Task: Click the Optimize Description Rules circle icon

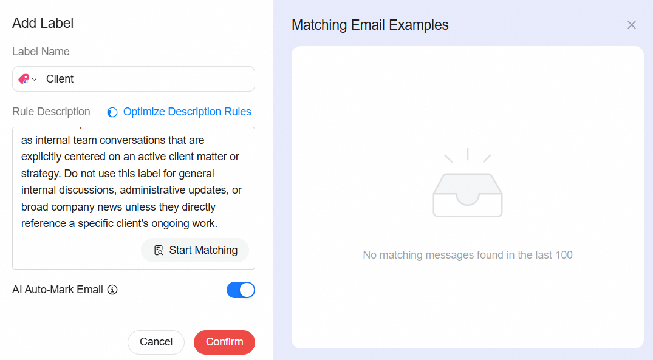Action: pyautogui.click(x=112, y=112)
